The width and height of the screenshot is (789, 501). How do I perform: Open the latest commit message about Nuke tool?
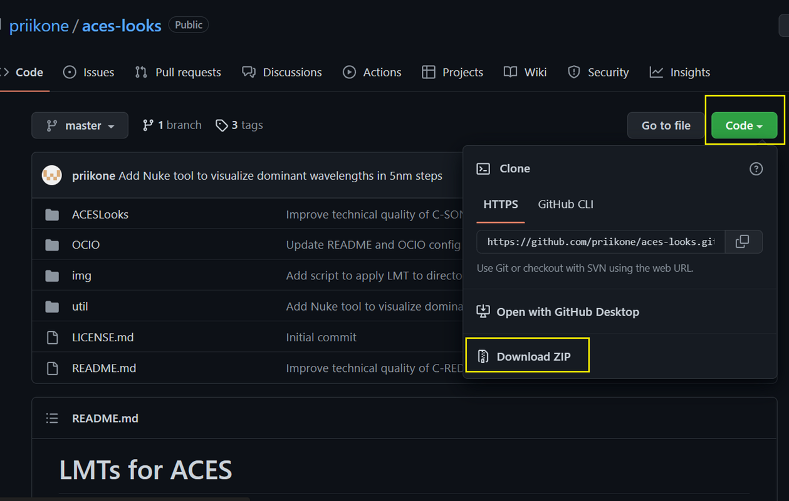tap(280, 176)
